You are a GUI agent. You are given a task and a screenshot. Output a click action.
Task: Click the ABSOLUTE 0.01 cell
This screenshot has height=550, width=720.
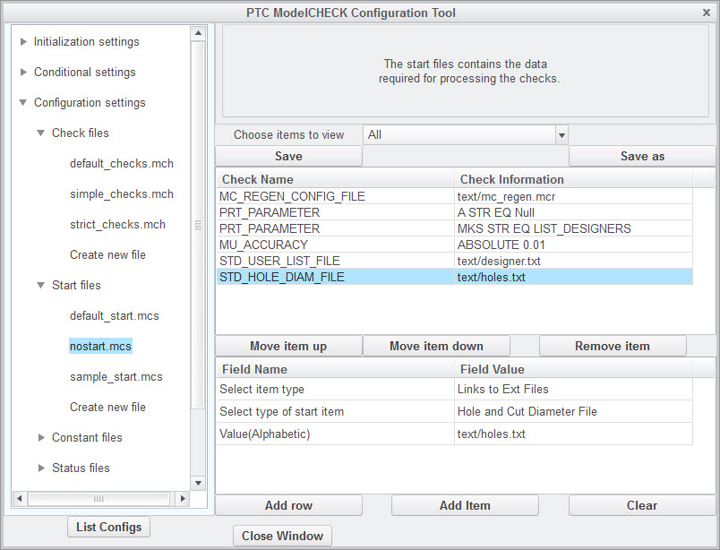573,245
